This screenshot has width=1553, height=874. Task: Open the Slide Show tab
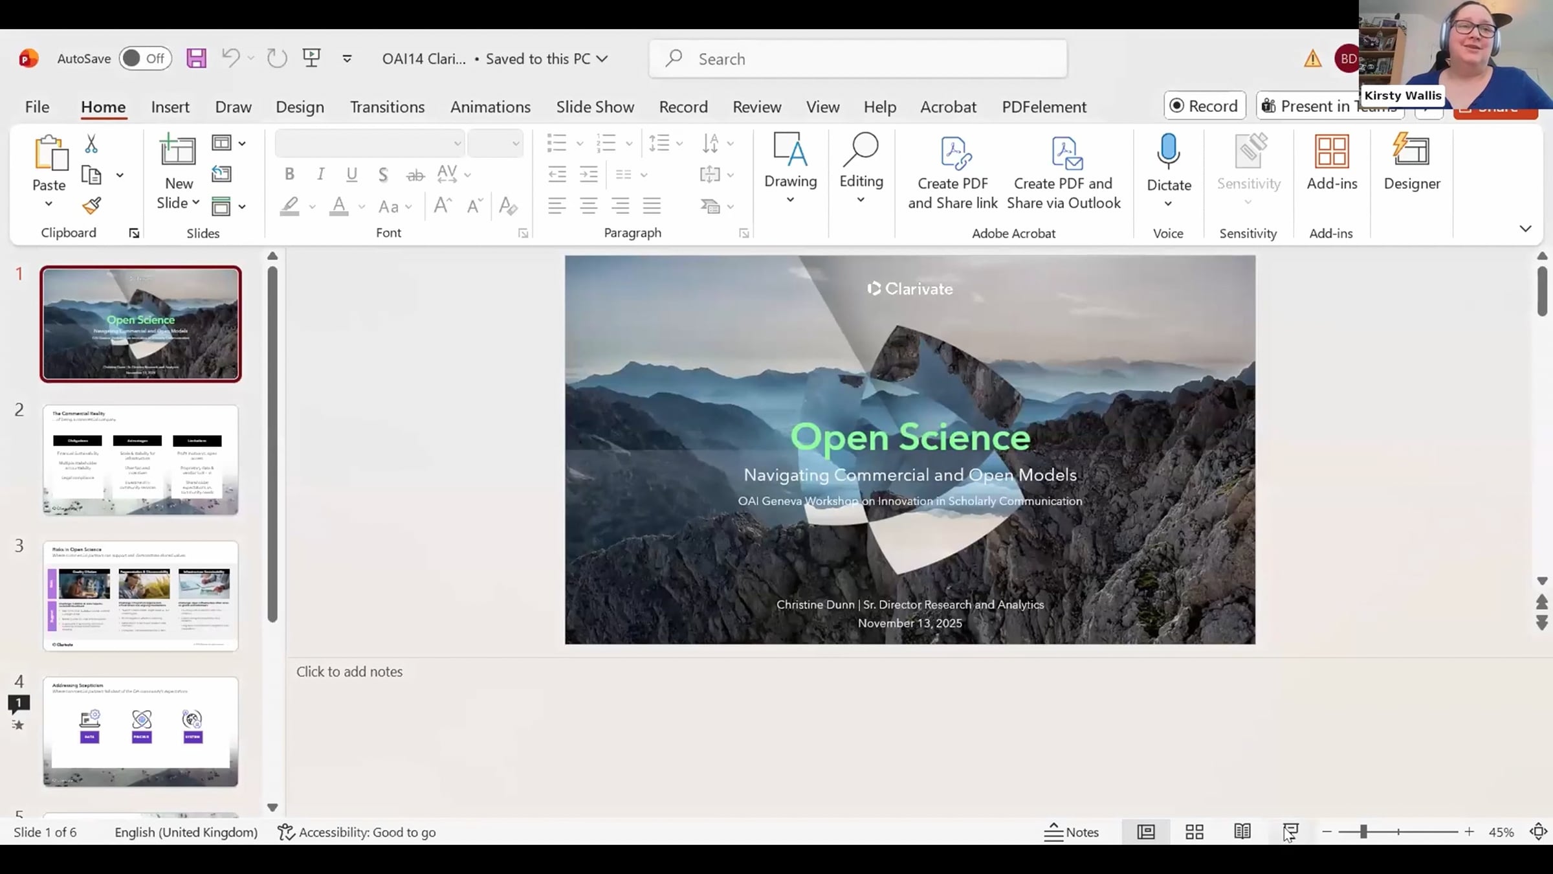coord(595,107)
